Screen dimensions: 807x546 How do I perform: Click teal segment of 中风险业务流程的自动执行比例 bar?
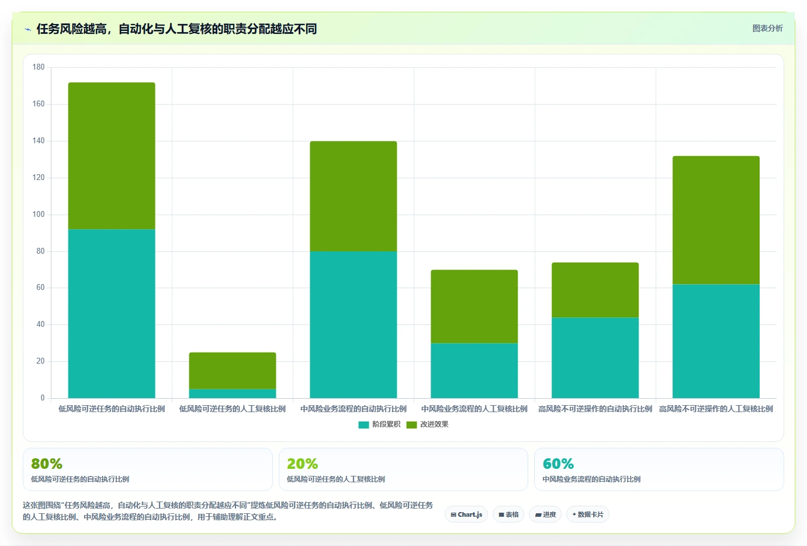pos(354,325)
